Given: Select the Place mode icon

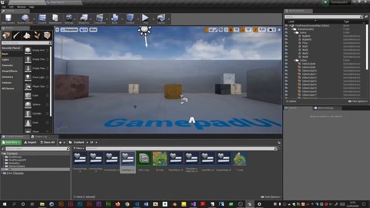Looking at the screenshot, I should click(x=6, y=35).
